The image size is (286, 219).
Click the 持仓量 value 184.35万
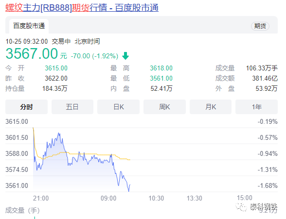click(55, 89)
